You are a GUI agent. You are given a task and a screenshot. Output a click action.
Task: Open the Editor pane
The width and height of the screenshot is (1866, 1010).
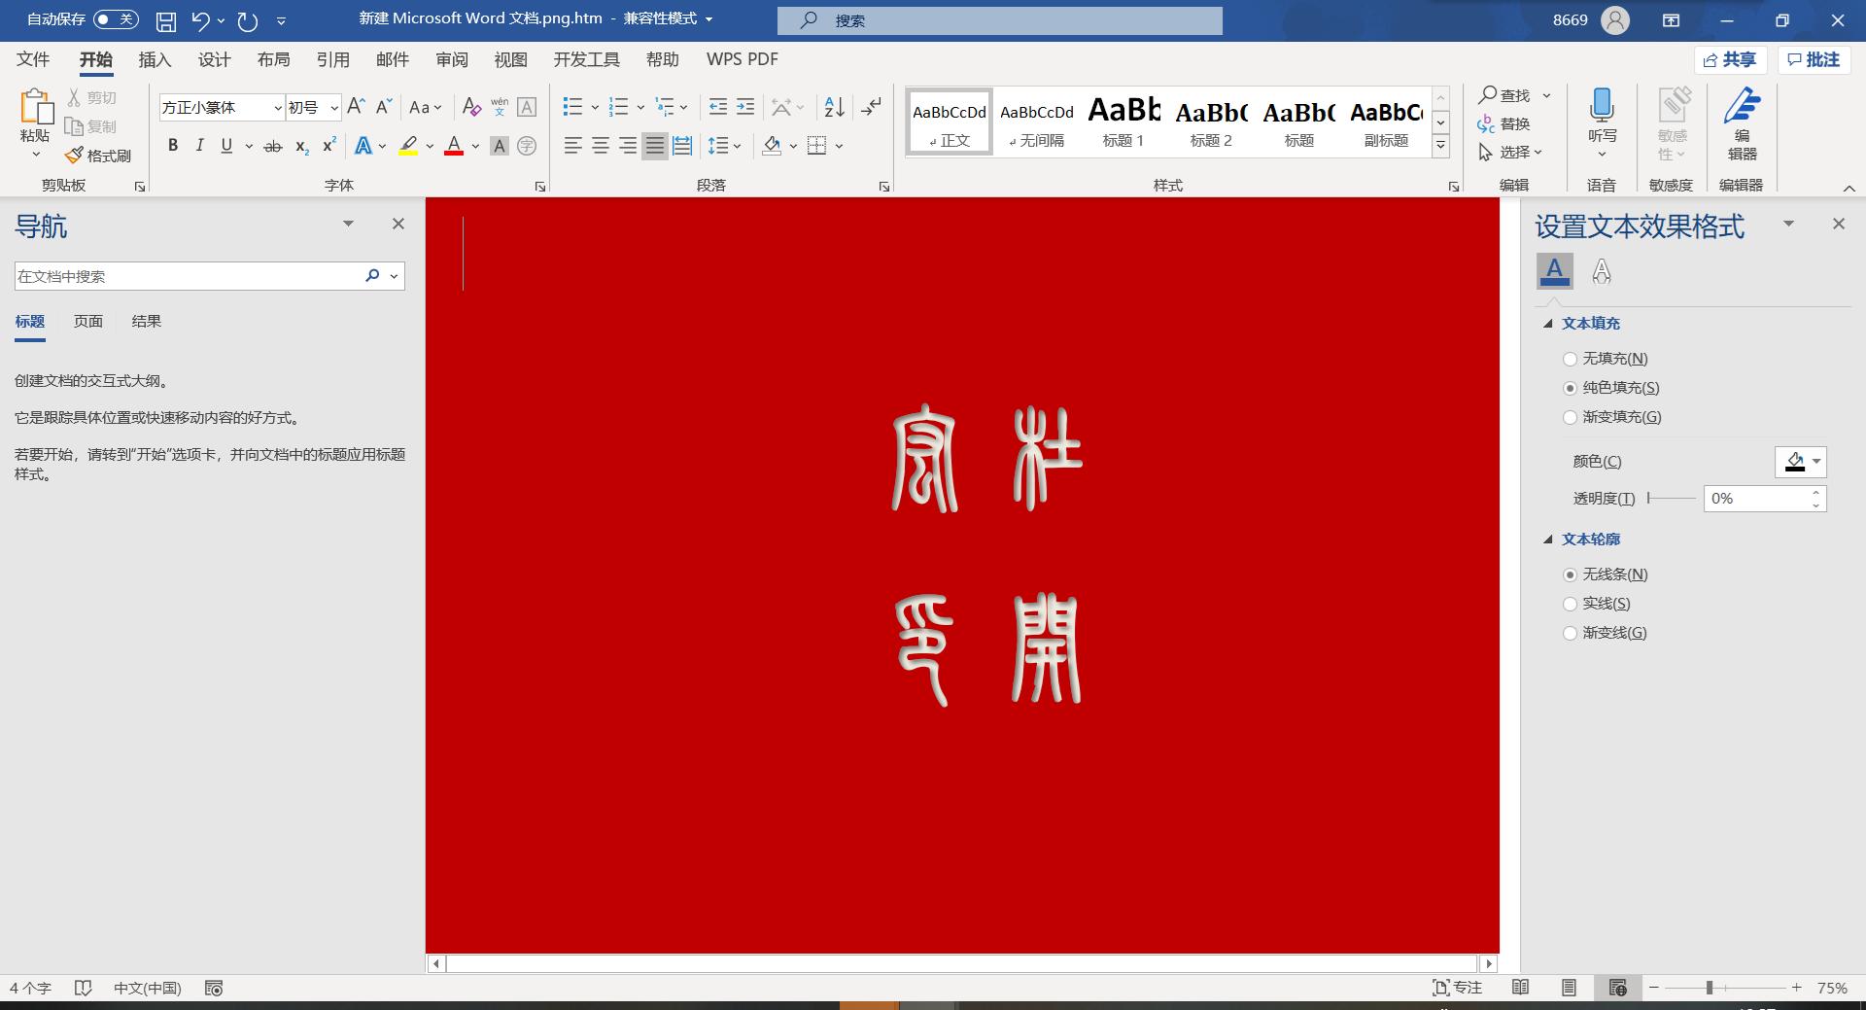(x=1743, y=124)
